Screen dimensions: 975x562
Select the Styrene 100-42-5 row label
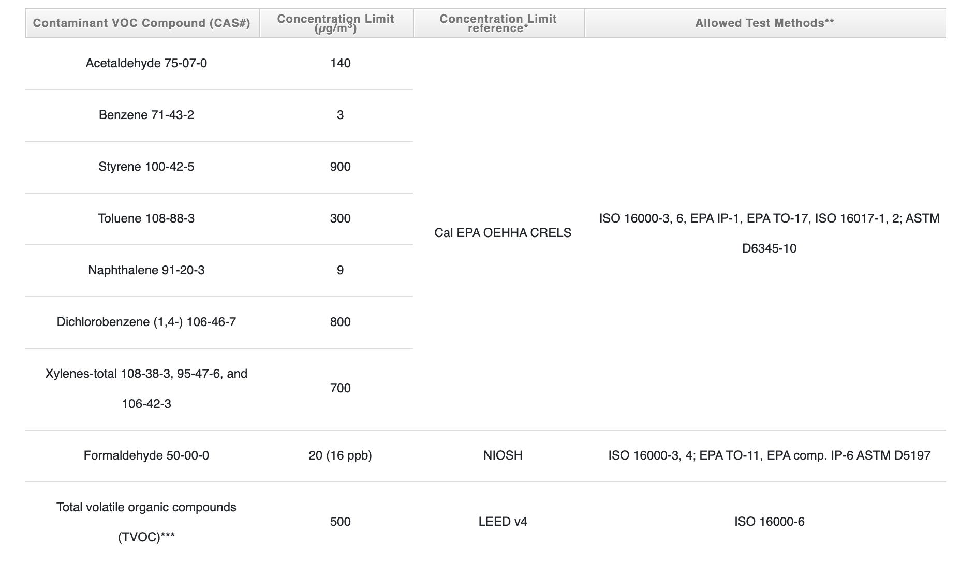(147, 167)
